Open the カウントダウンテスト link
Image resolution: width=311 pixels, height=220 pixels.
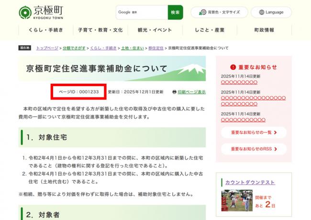(250, 182)
